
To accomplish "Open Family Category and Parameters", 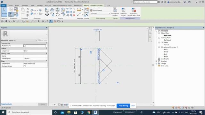I will (16, 9).
